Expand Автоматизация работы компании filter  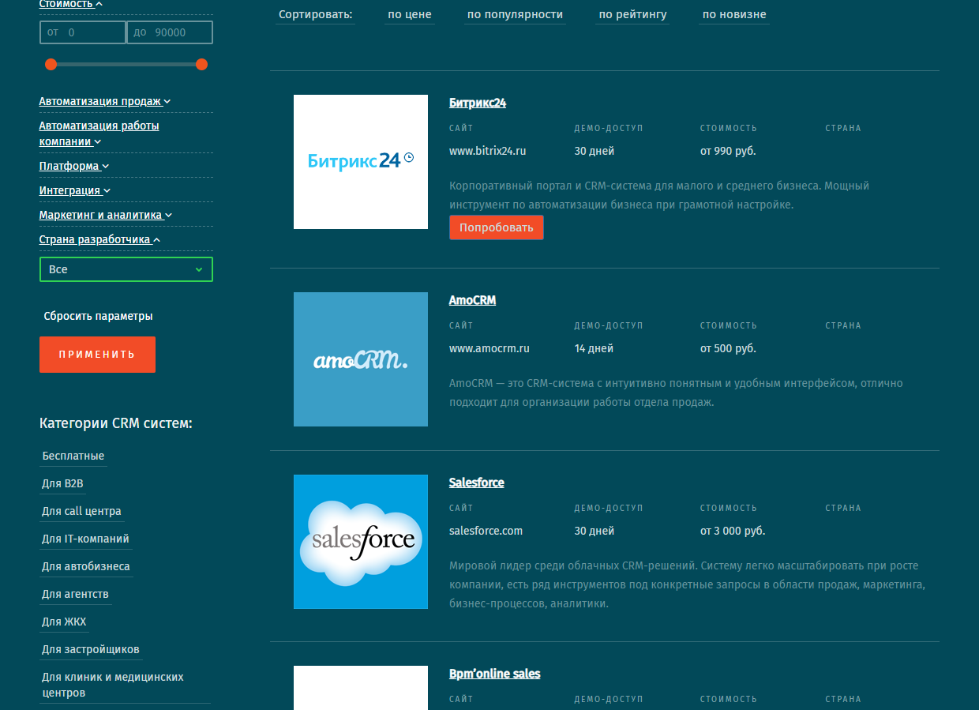pos(99,133)
